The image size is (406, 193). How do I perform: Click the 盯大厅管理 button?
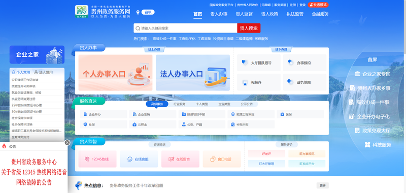click(x=266, y=164)
